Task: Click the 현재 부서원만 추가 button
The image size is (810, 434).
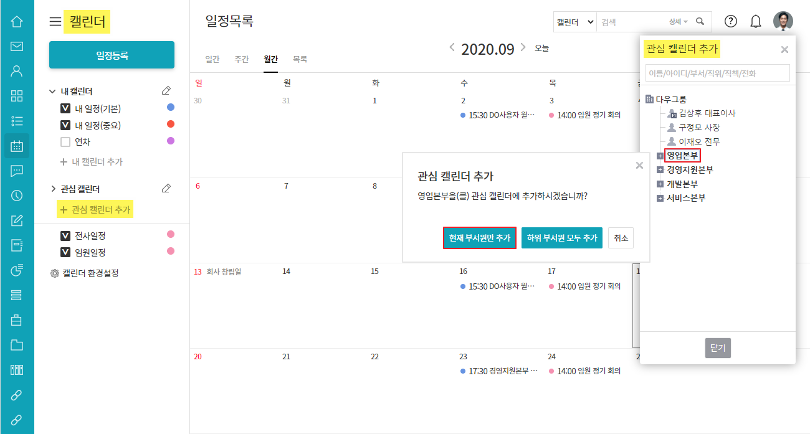Action: click(x=479, y=238)
